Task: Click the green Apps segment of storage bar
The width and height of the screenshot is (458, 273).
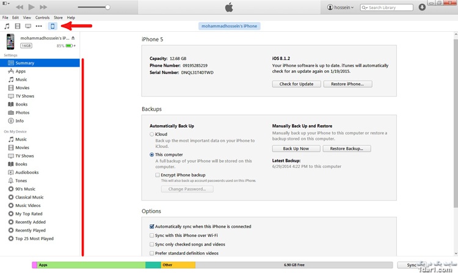Action: (x=91, y=265)
